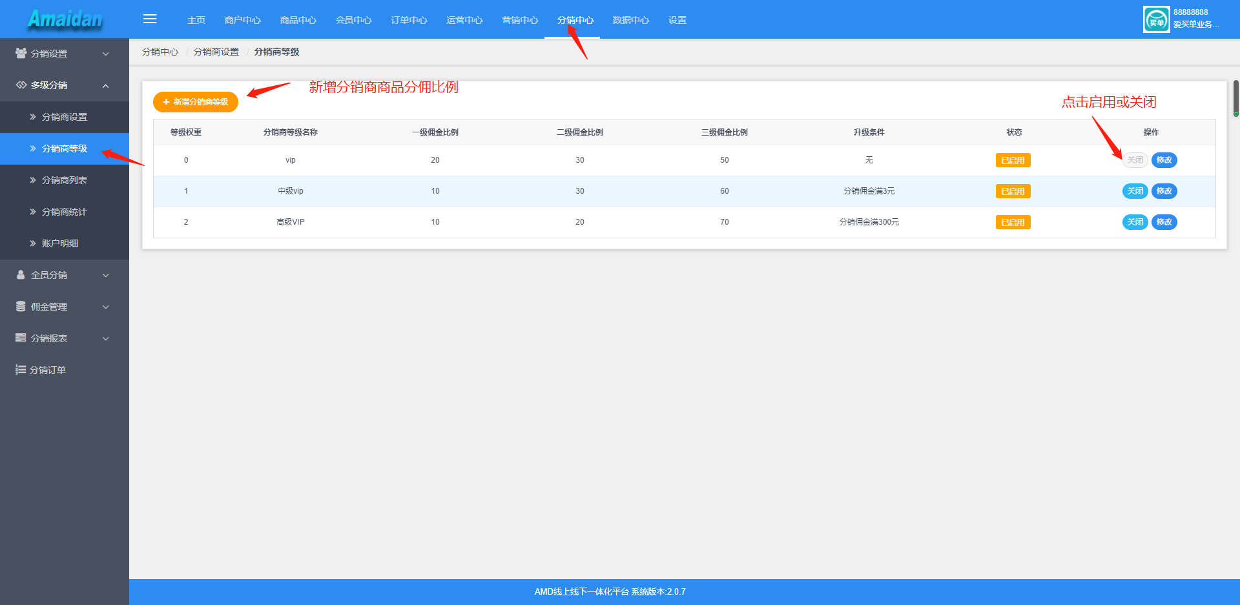The image size is (1240, 605).
Task: Click double-arrow icon beside 分销商列表
Action: point(32,180)
